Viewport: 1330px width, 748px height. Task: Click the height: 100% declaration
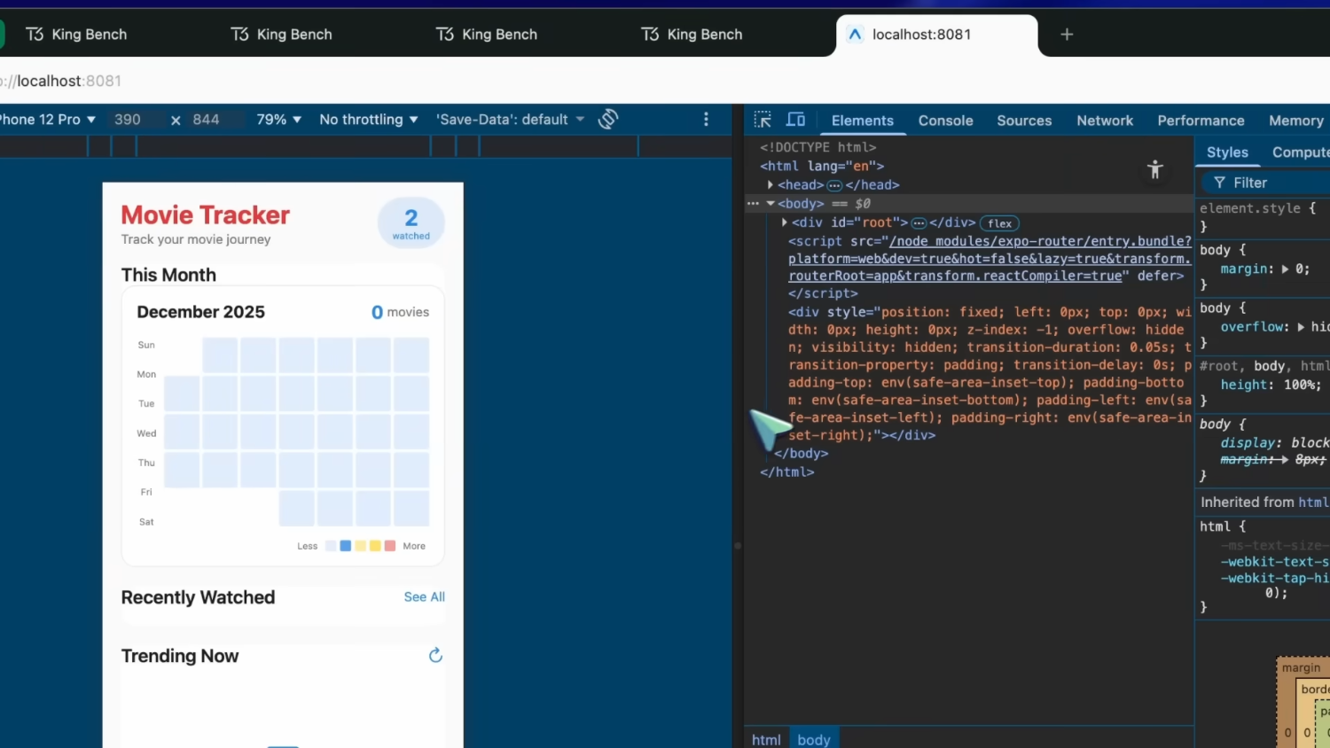click(1271, 386)
